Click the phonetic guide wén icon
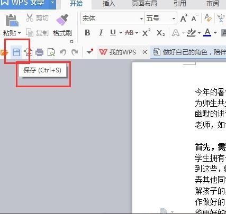Image resolution: width=226 pixels, height=214 pixels. [221, 18]
